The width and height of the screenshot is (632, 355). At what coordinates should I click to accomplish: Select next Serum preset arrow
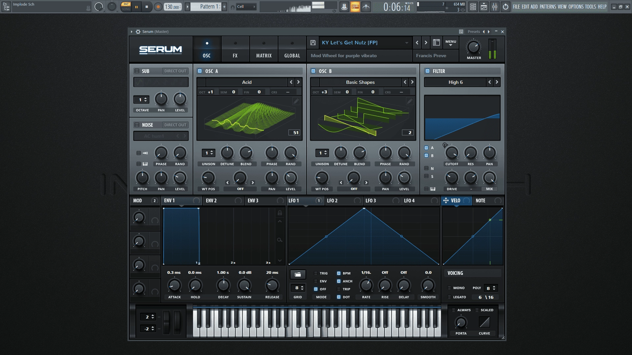click(426, 43)
